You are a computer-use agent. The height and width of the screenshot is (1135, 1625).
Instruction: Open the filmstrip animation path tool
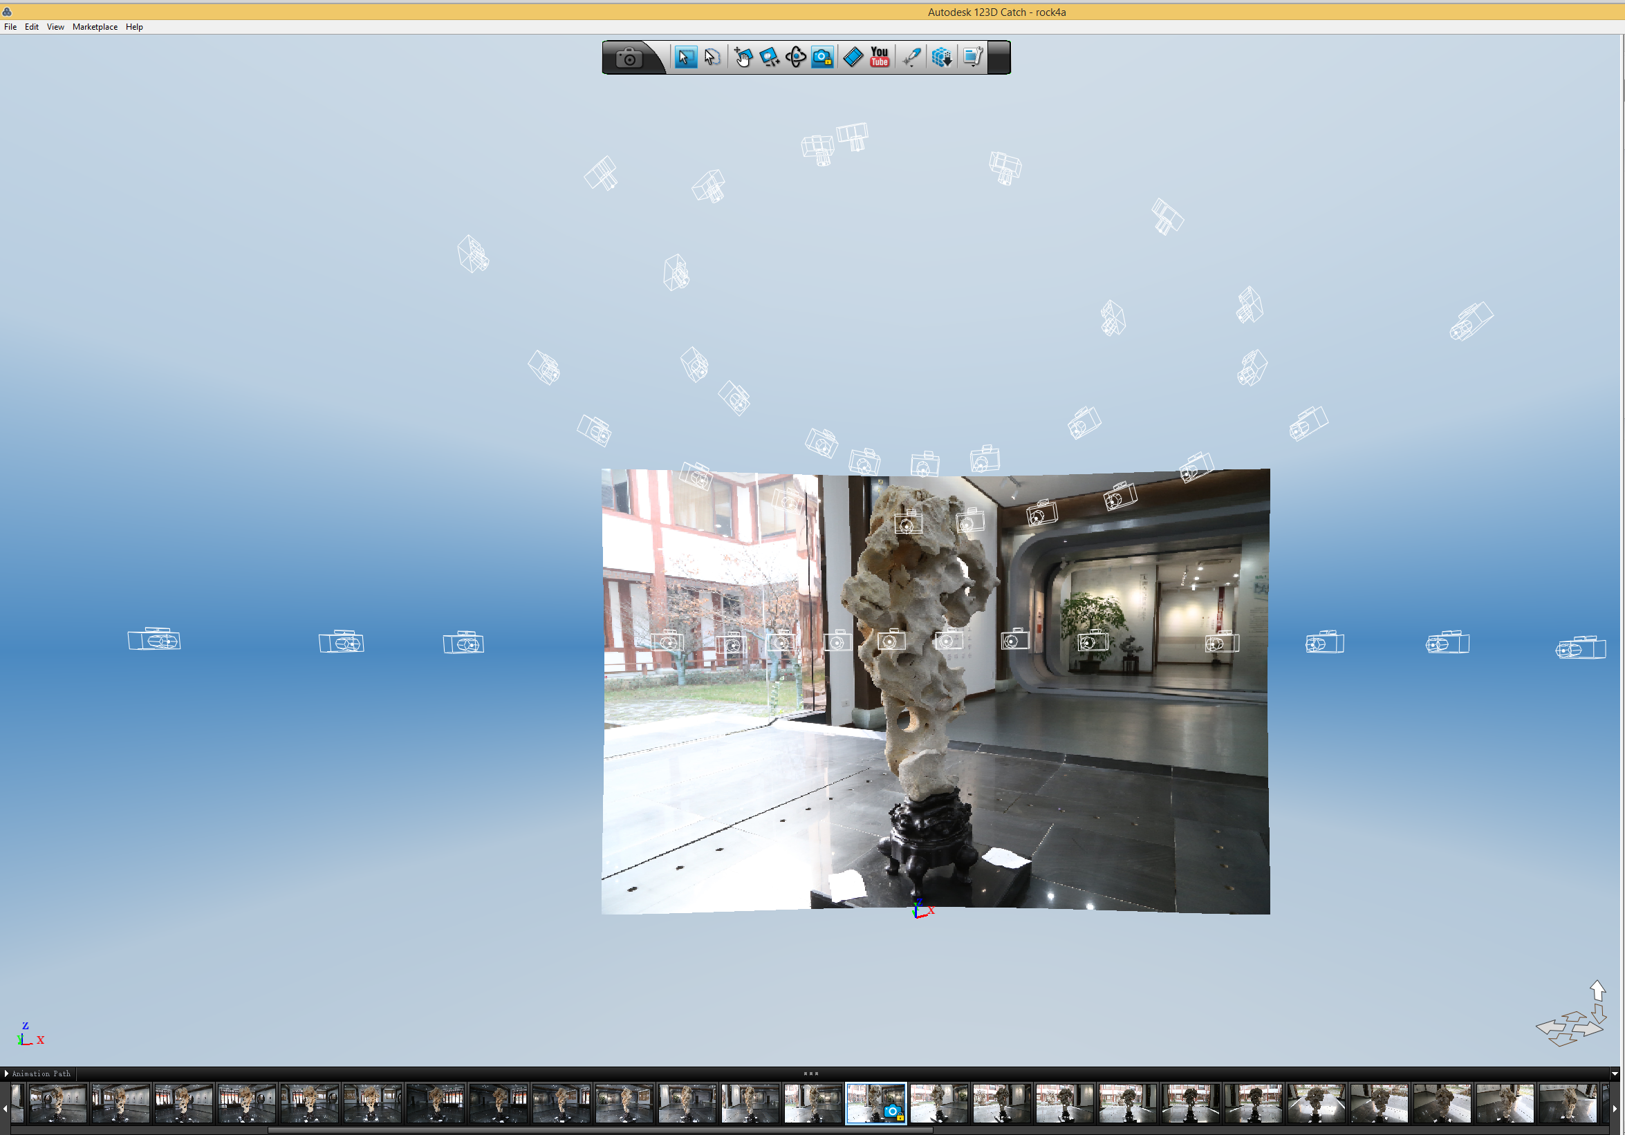pyautogui.click(x=853, y=57)
